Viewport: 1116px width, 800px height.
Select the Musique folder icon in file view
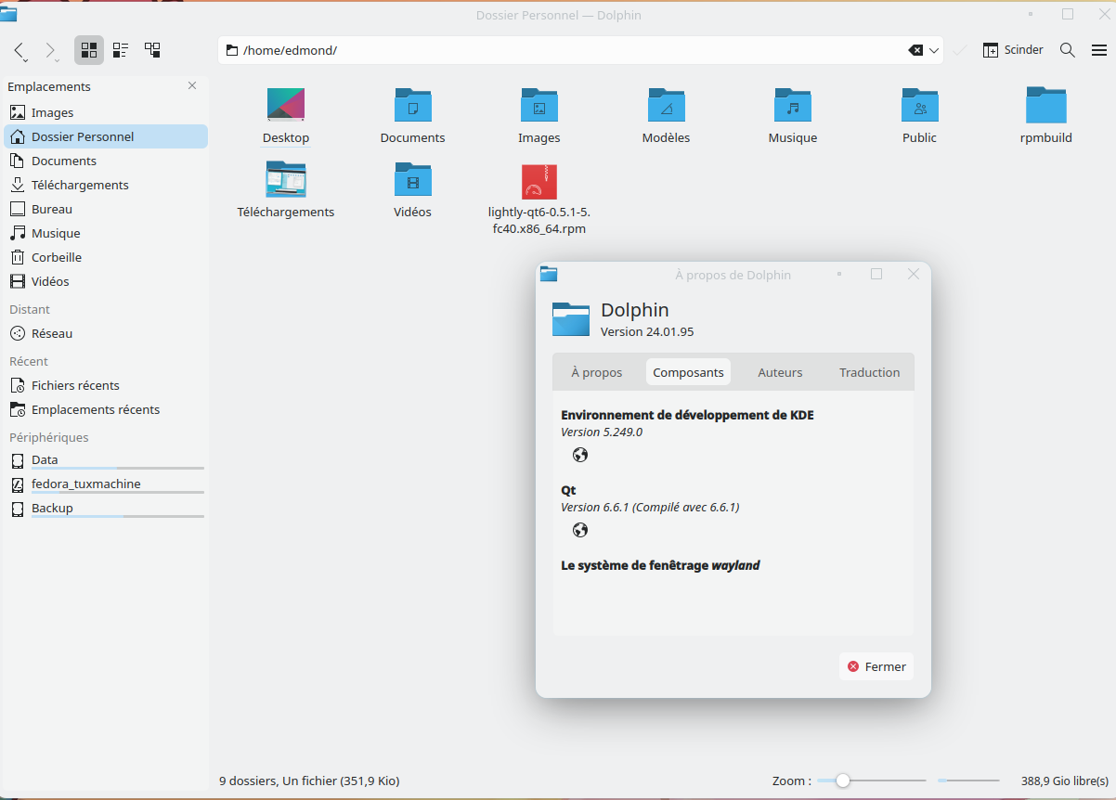[x=792, y=106]
